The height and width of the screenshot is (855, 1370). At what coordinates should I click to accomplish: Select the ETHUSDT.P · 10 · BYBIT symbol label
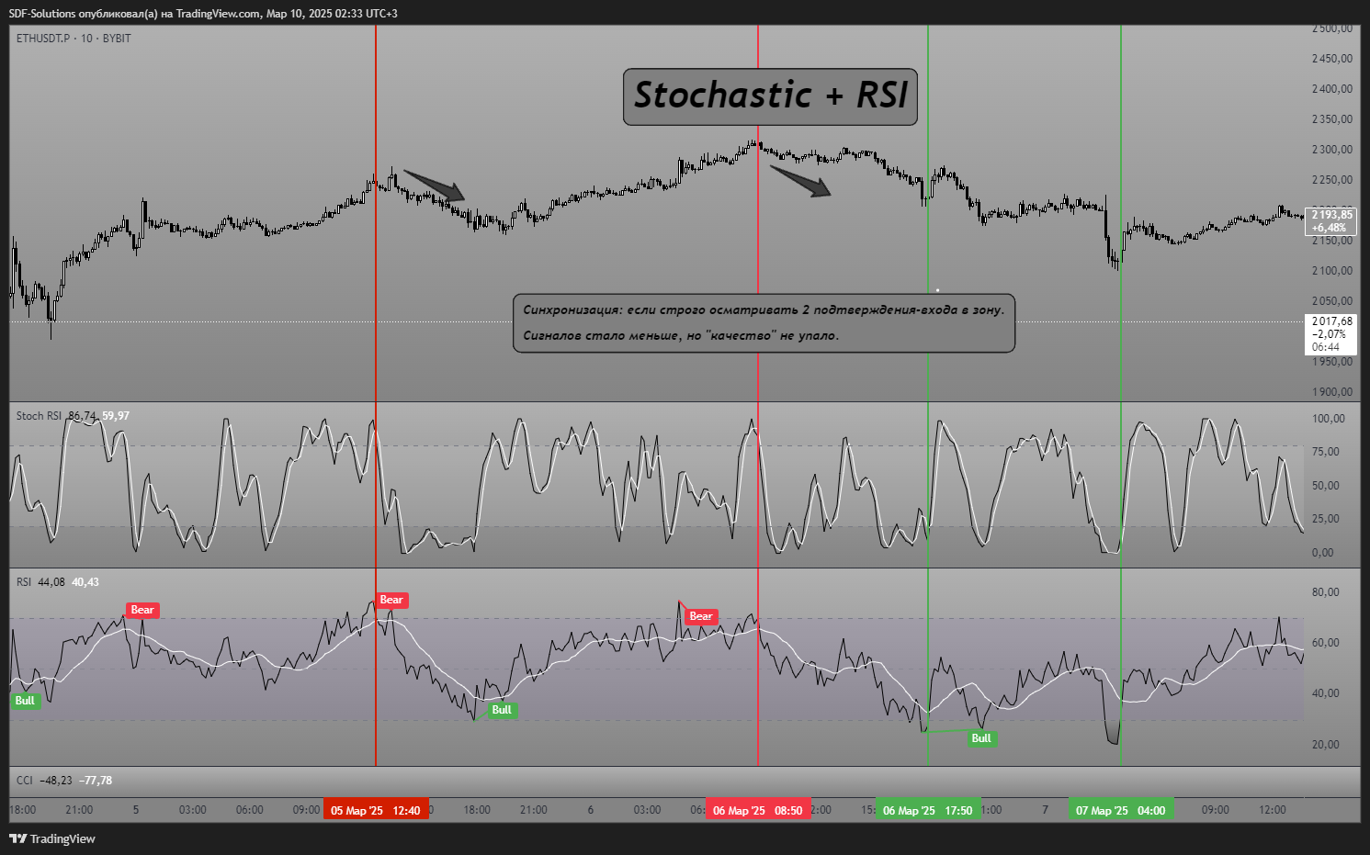pos(74,39)
